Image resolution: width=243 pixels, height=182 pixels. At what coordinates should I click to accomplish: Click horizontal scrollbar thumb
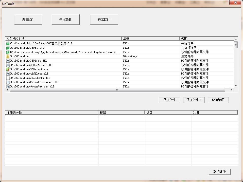pyautogui.click(x=117, y=90)
